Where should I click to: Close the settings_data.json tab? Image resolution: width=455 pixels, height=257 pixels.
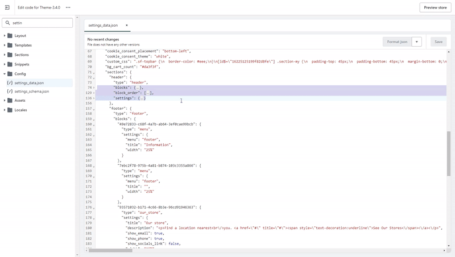coord(126,25)
